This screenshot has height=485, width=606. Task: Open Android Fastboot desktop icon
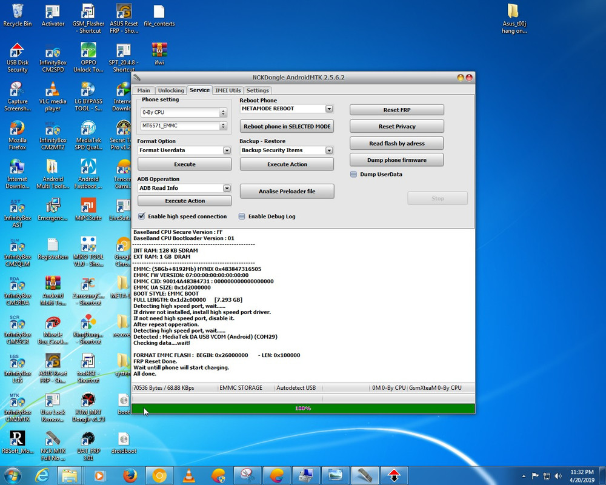(x=88, y=174)
